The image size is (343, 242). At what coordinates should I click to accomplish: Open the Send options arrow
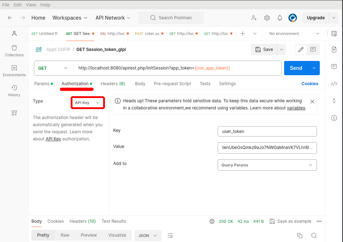(x=314, y=68)
